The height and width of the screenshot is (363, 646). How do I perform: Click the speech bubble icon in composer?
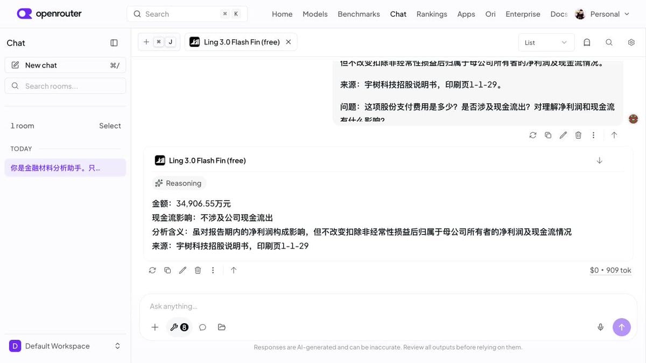[x=202, y=327]
